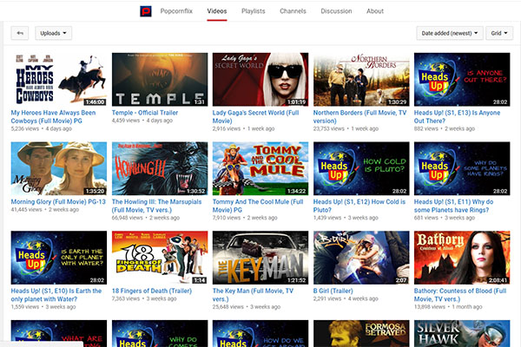Click Heads Up! (S1, E11) title link
The image size is (521, 347).
pyautogui.click(x=453, y=206)
